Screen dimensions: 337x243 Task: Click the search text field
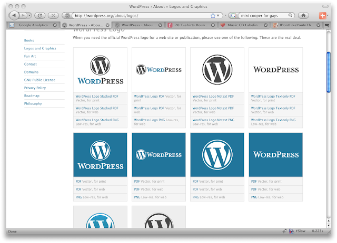click(263, 15)
